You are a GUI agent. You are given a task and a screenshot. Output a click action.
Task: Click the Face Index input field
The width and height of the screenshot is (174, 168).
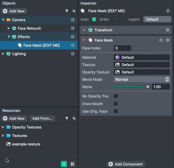pyautogui.click(x=122, y=48)
